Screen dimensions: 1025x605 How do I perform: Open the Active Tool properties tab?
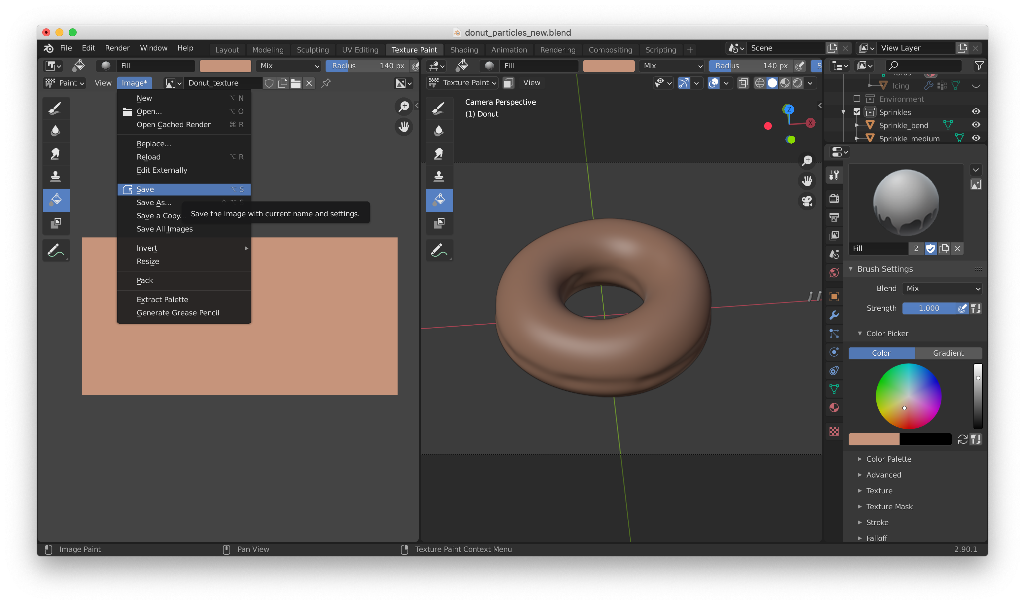(834, 176)
